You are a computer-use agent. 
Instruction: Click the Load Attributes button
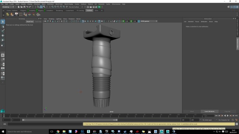point(209,112)
